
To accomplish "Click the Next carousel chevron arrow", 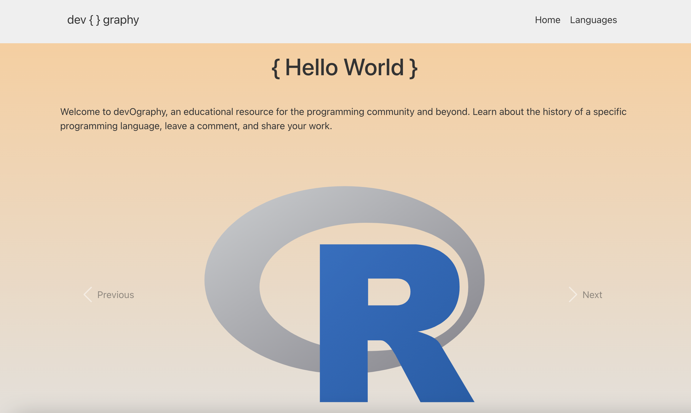I will pos(573,294).
